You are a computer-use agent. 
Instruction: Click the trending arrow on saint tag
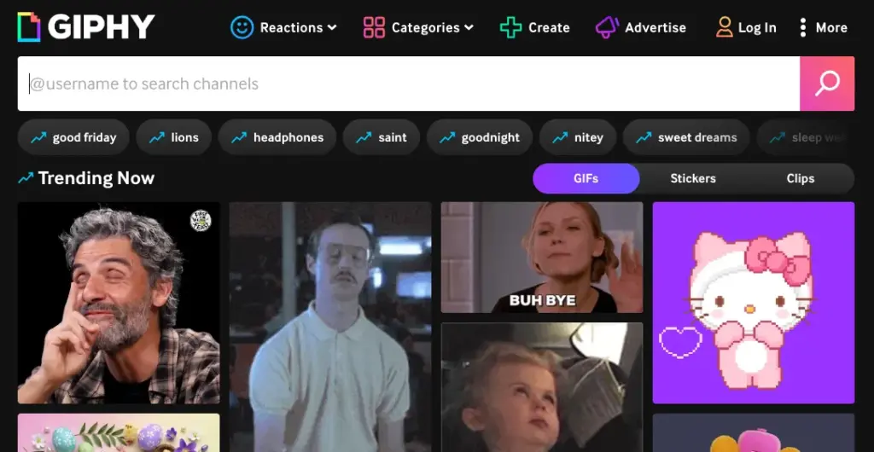point(364,137)
